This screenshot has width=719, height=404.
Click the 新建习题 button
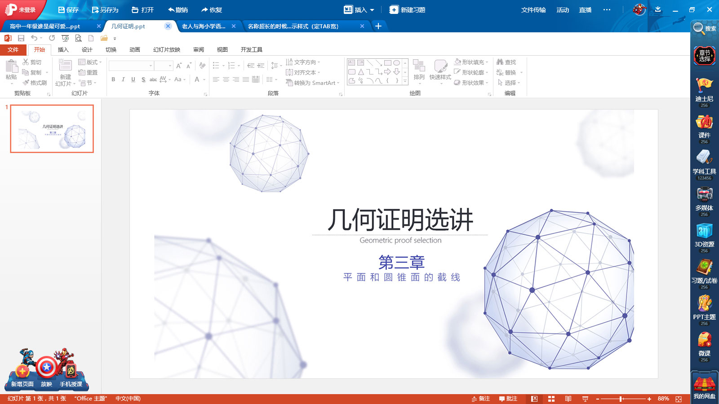[x=408, y=10]
